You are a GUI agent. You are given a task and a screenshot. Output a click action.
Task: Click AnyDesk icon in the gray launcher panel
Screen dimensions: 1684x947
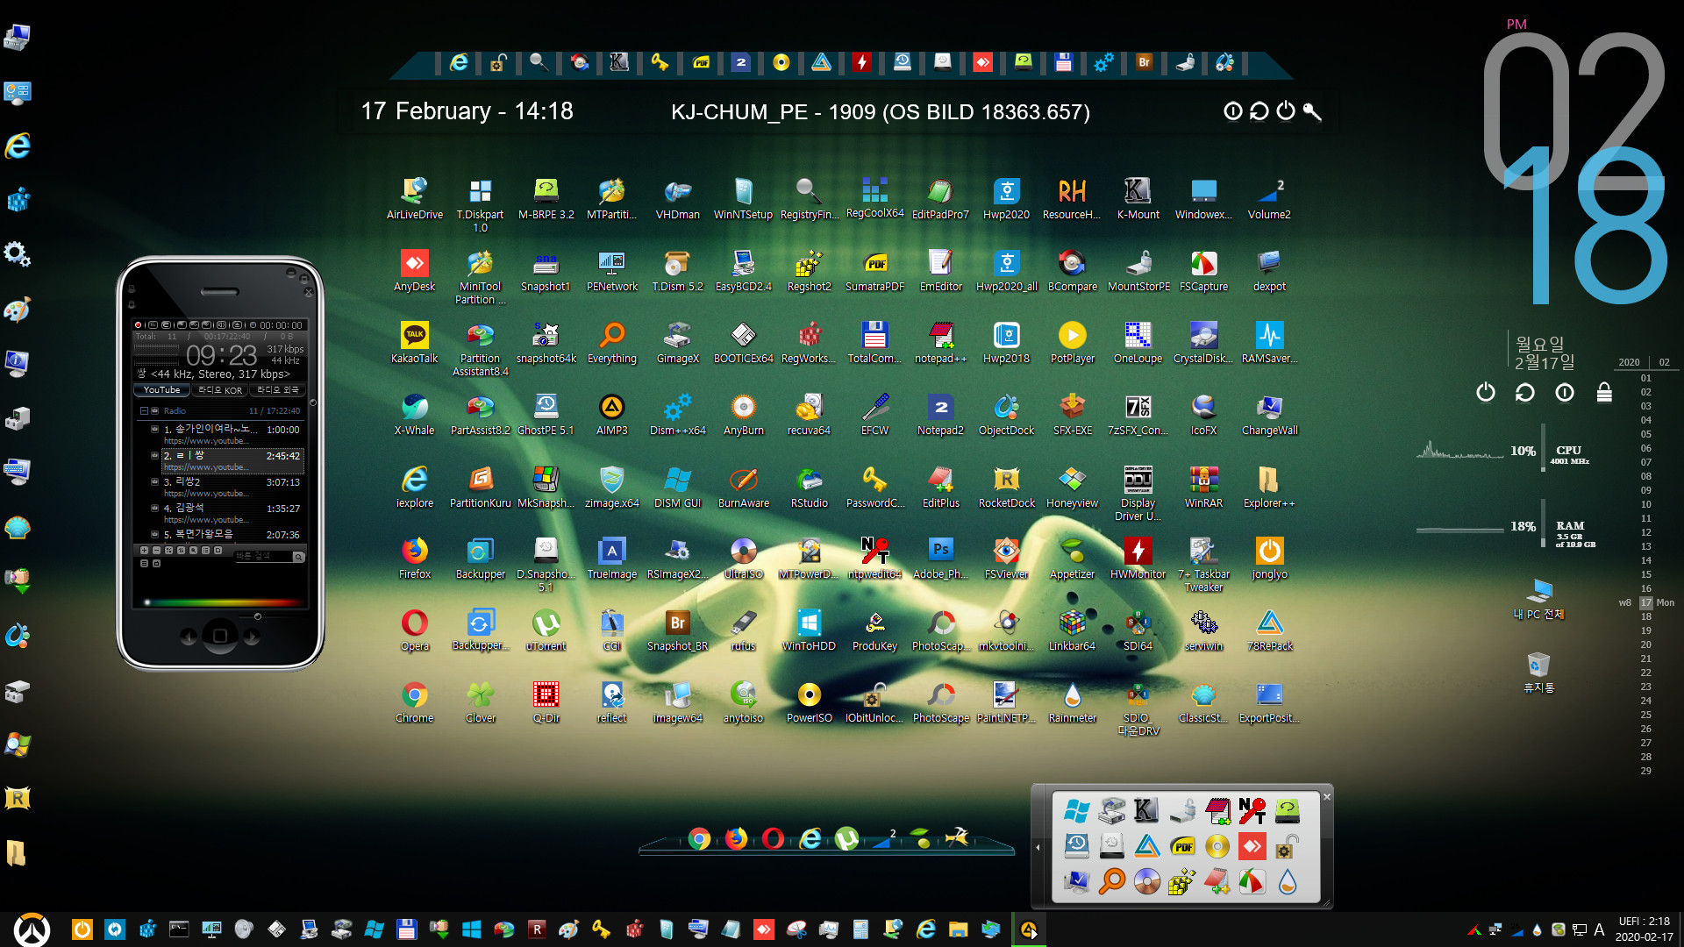tap(1252, 846)
